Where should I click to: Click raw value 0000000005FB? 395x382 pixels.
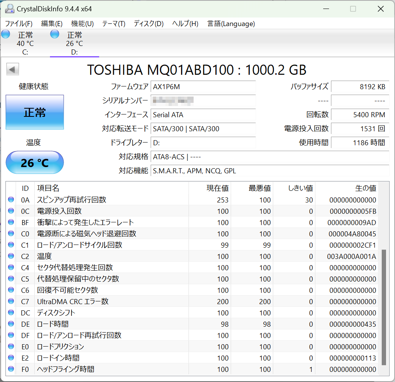click(353, 211)
